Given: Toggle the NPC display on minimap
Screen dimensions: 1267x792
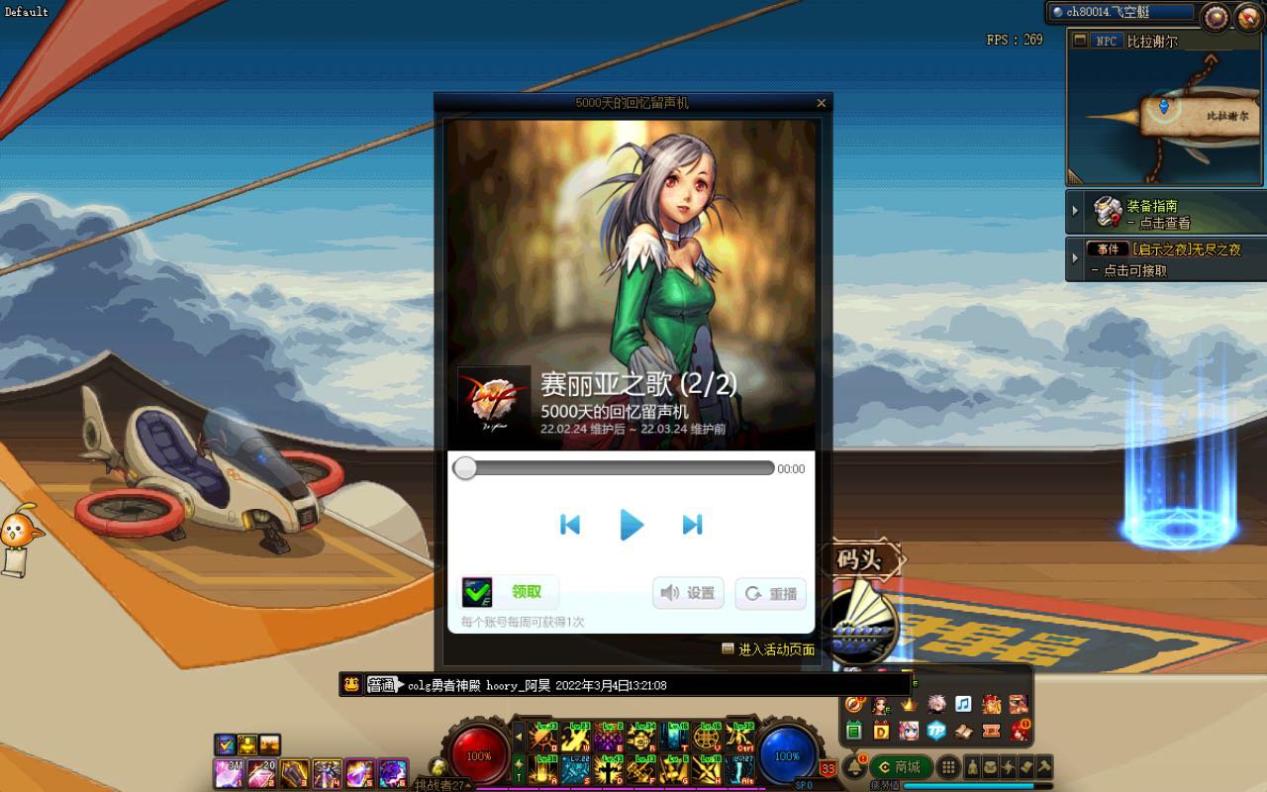Looking at the screenshot, I should 1106,42.
